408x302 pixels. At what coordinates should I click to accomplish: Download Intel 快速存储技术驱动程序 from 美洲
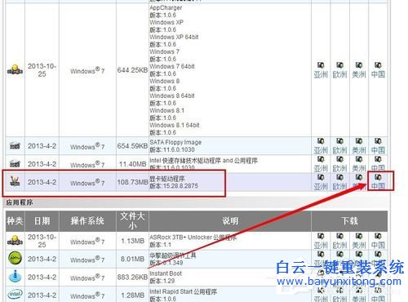(359, 164)
